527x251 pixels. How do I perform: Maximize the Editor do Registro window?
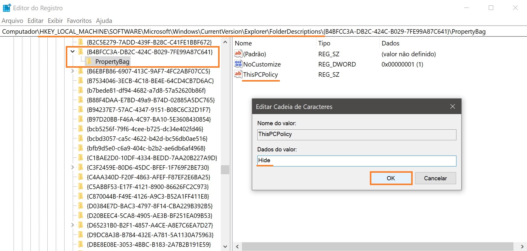point(491,8)
